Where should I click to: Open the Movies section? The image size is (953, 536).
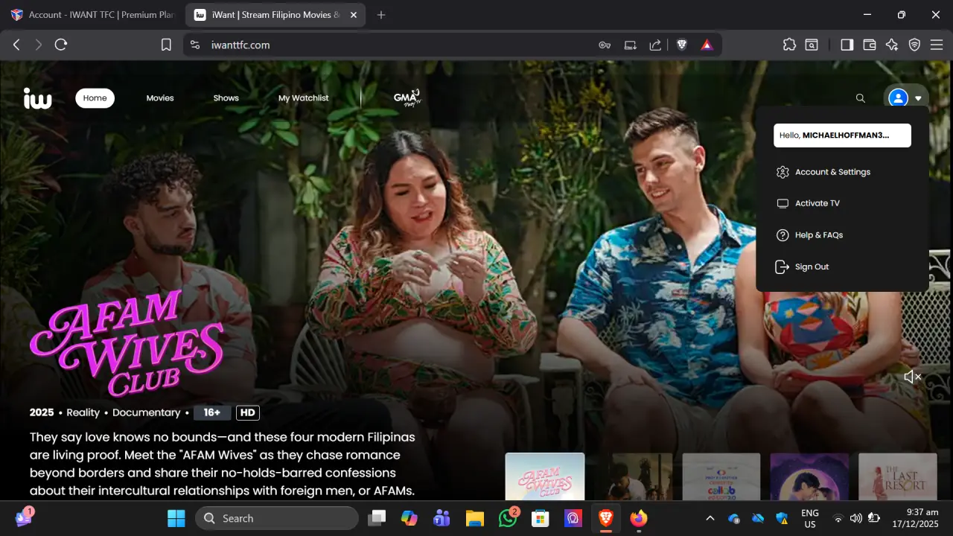[x=160, y=98]
